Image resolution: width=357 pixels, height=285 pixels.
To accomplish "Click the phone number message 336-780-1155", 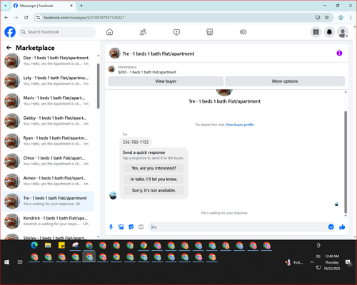I will coord(136,142).
